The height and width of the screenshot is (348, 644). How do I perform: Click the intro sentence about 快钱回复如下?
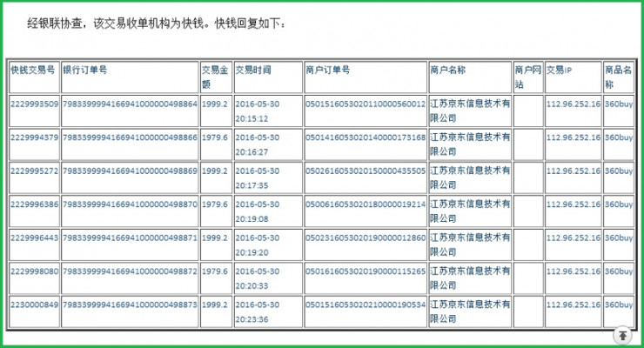[x=156, y=23]
